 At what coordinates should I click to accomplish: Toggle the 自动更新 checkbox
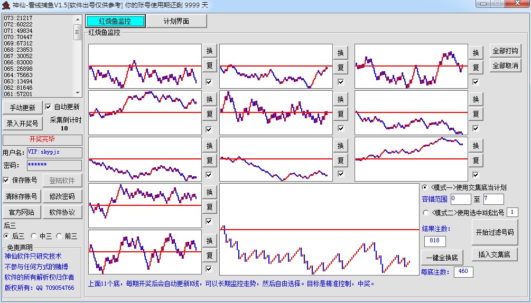click(49, 107)
